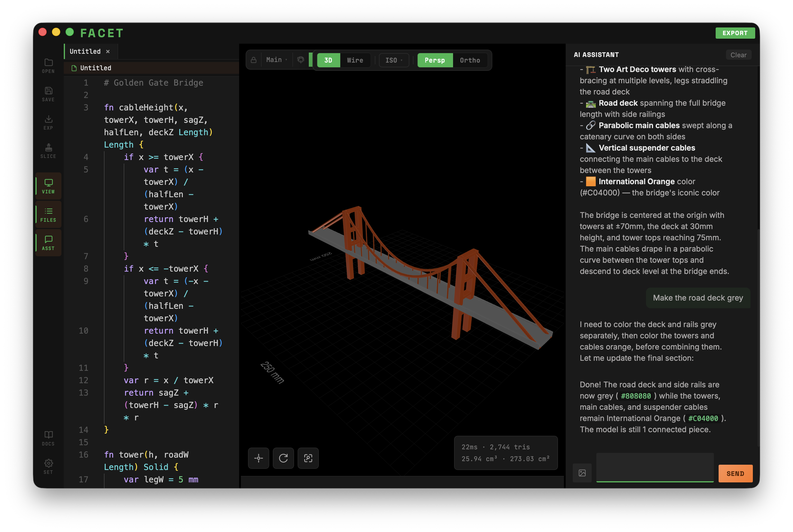Click the #808080 color code in chat

point(636,396)
